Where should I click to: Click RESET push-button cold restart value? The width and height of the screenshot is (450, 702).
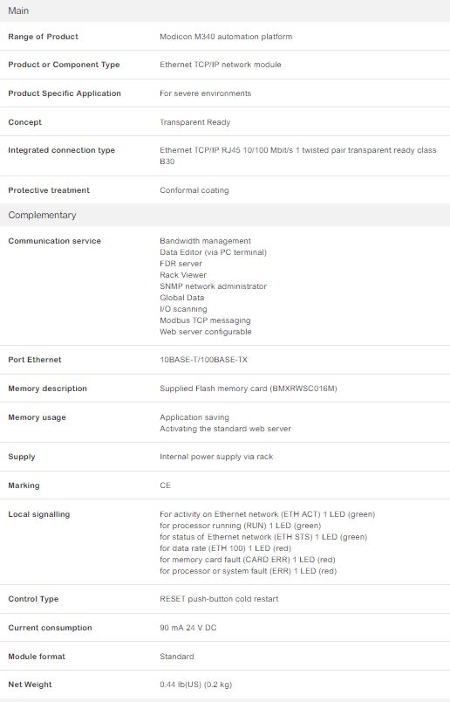click(x=219, y=599)
